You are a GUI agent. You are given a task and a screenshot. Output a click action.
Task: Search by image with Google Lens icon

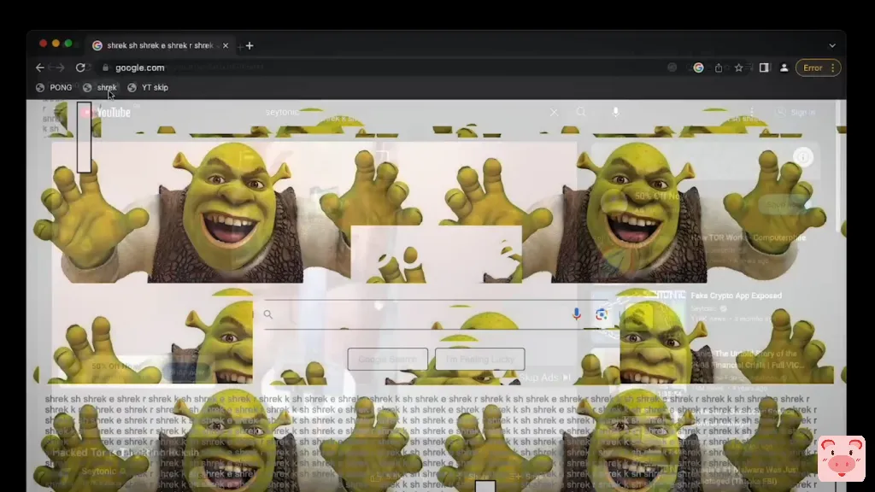pos(601,314)
